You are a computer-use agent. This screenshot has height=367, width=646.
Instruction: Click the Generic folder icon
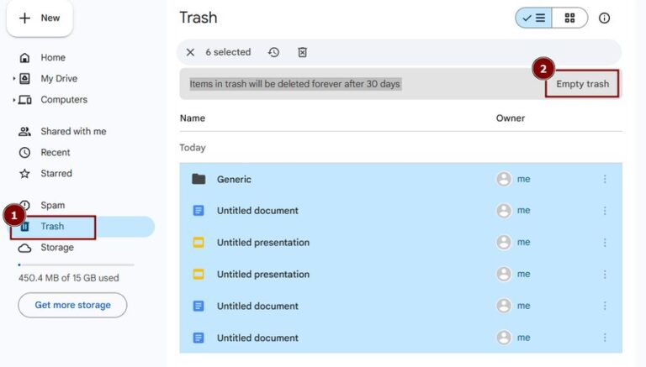coord(199,179)
